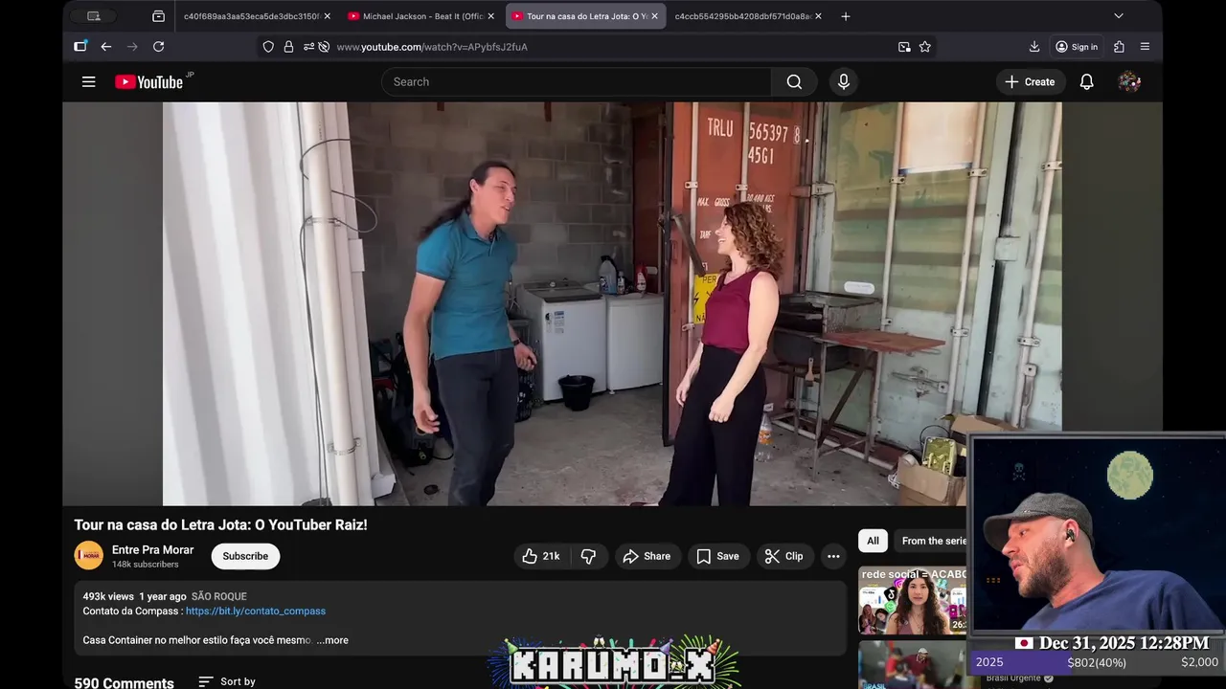The height and width of the screenshot is (689, 1226).
Task: Start voice search with microphone icon
Action: pos(844,82)
